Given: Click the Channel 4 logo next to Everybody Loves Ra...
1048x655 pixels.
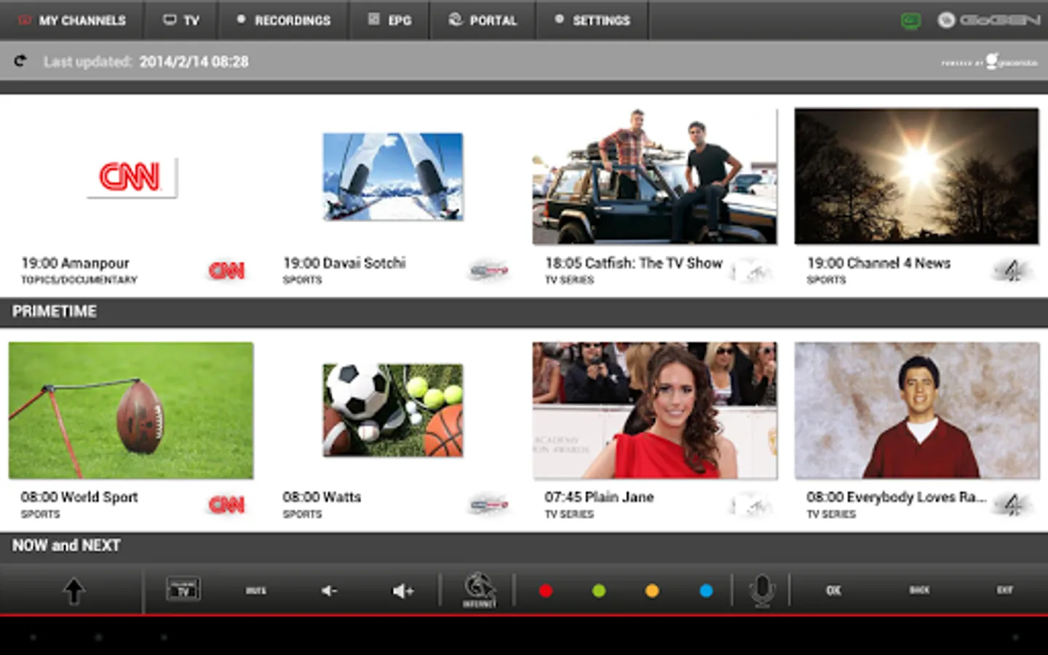Looking at the screenshot, I should [1012, 505].
